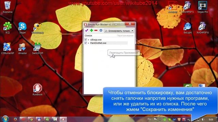Select the Vegas Pro desktop shortcut
The image size is (218, 122).
point(203,7)
